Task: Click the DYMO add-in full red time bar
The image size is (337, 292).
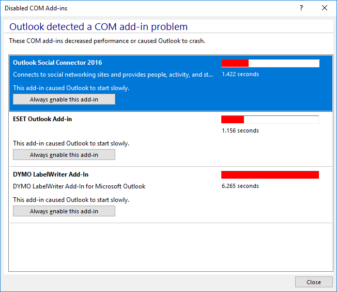Action: tap(270, 175)
